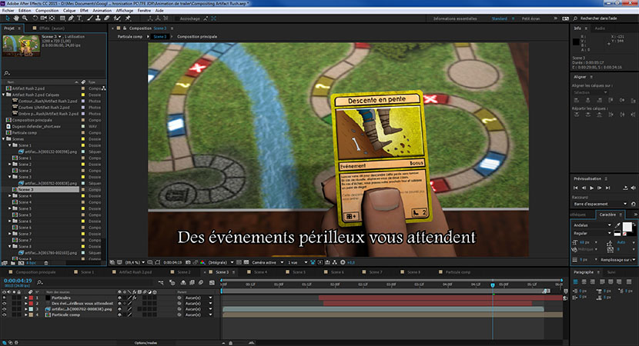
Task: Select the Rotation tool
Action: pos(35,18)
